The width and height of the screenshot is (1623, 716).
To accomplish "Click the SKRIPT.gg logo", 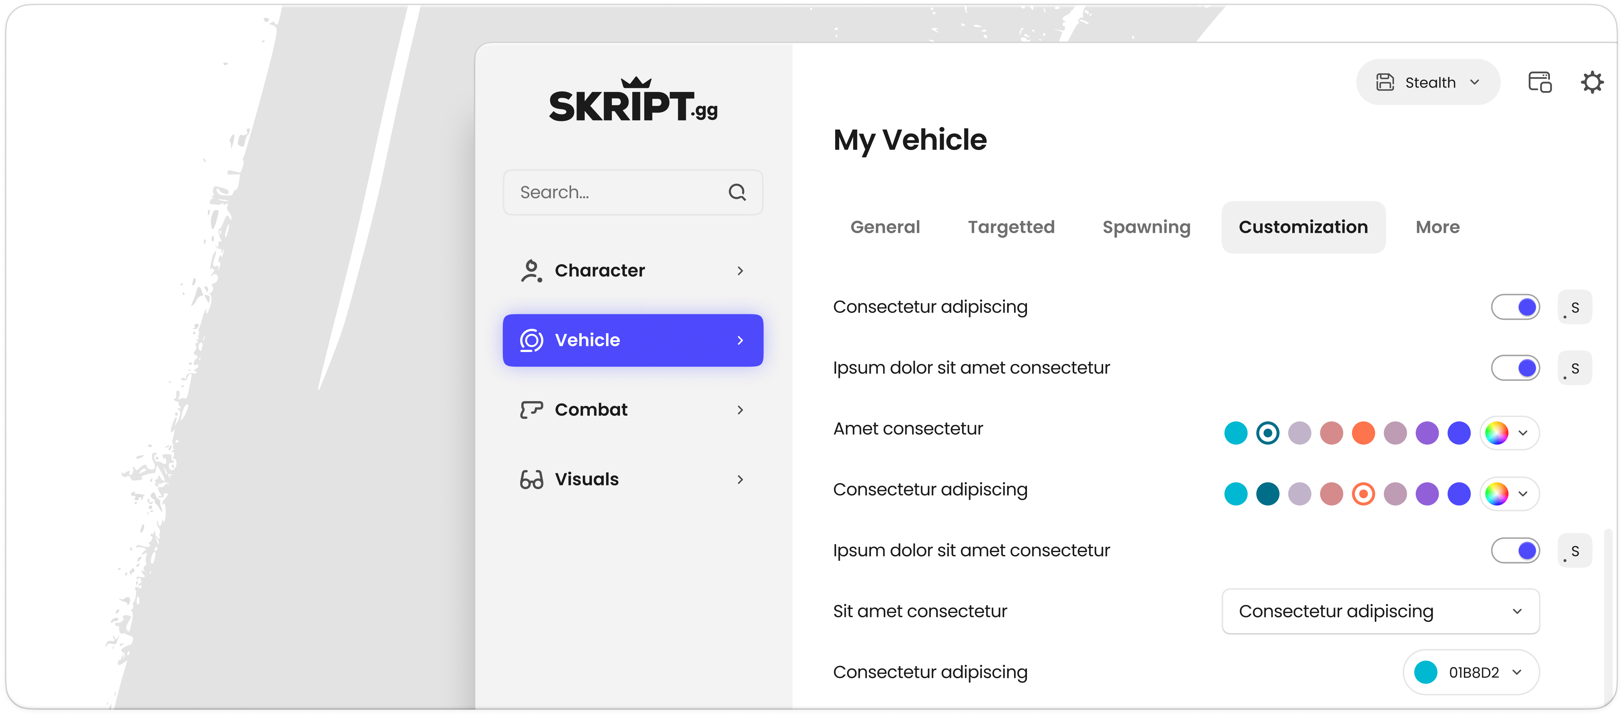I will [x=633, y=101].
